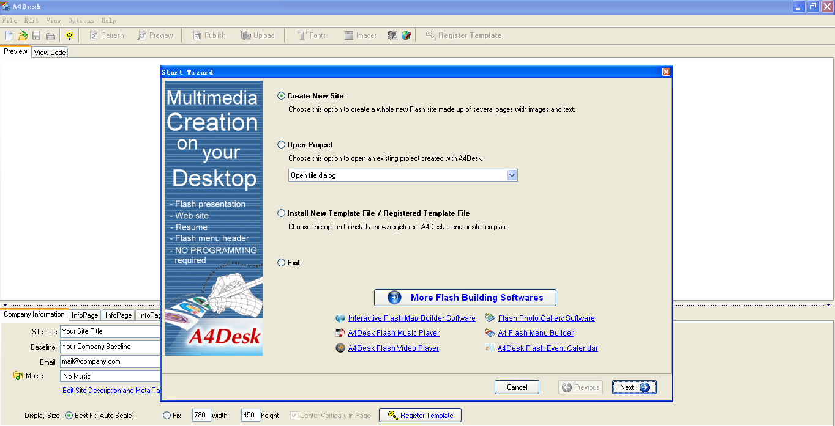Select the Open Project radio button
This screenshot has width=835, height=426.
point(282,145)
